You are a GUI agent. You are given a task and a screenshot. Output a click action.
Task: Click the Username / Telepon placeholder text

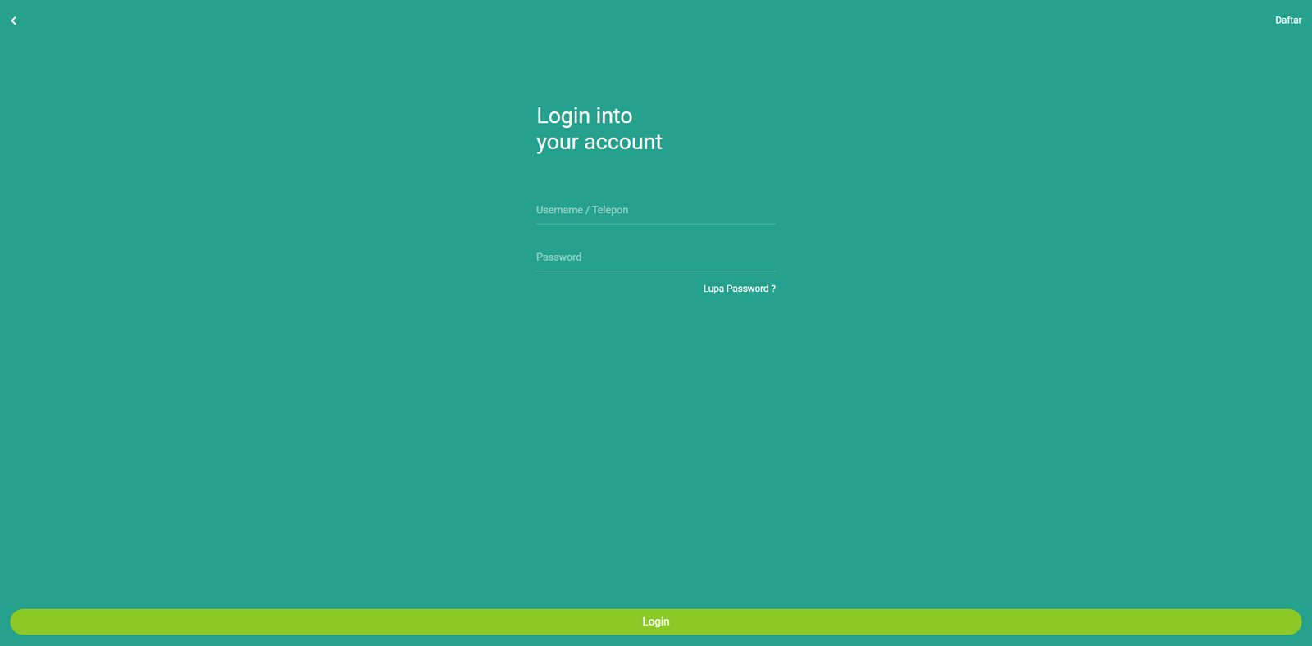582,211
